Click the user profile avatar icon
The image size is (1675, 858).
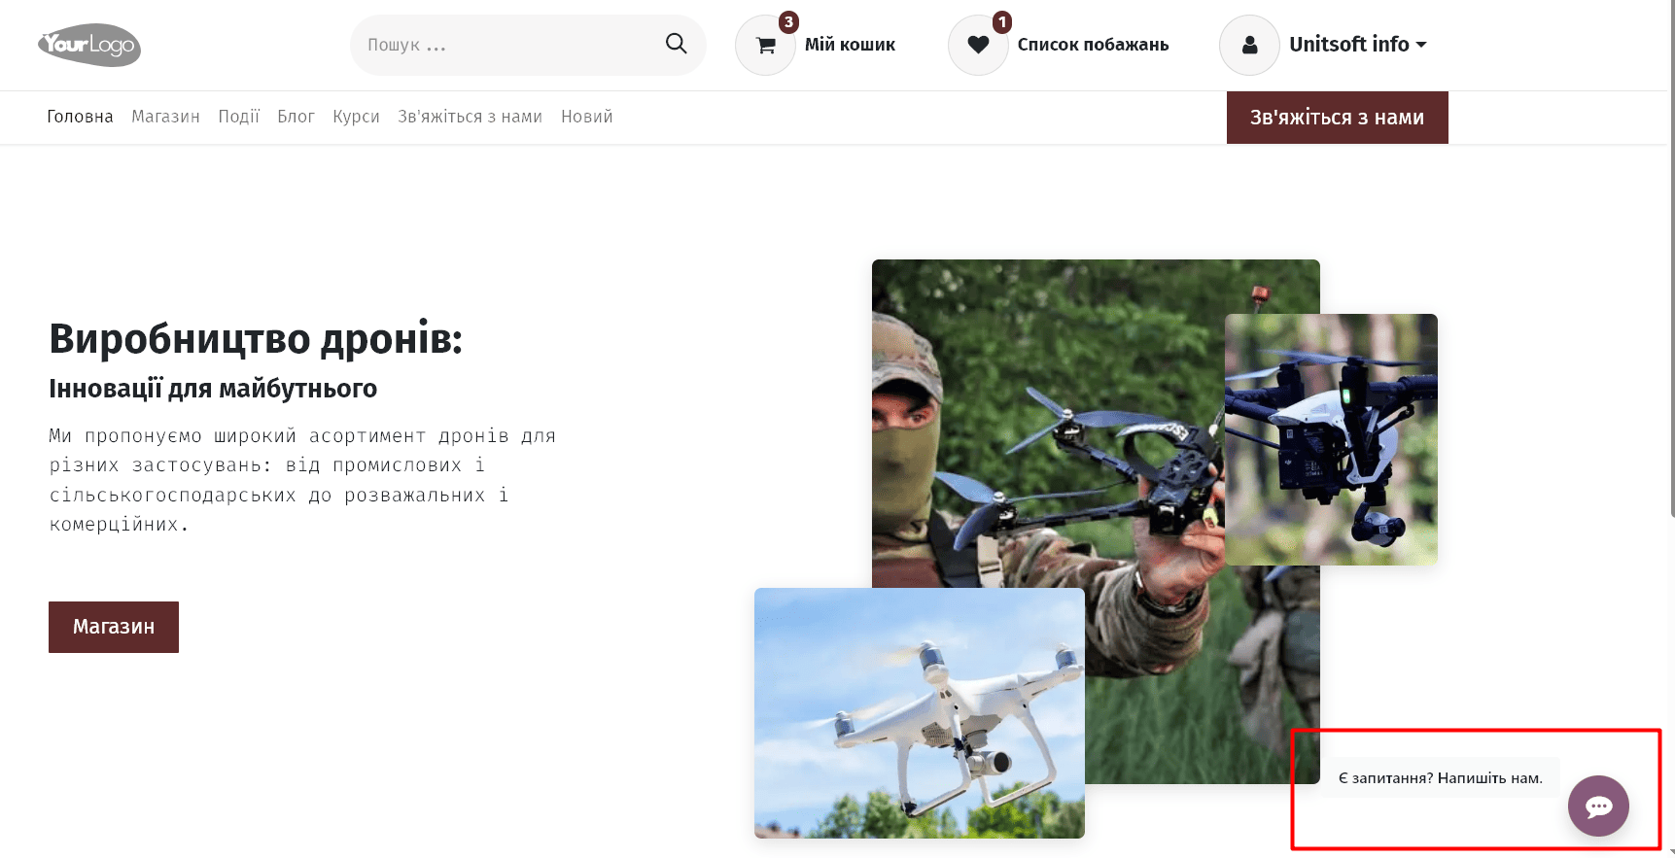pos(1249,45)
